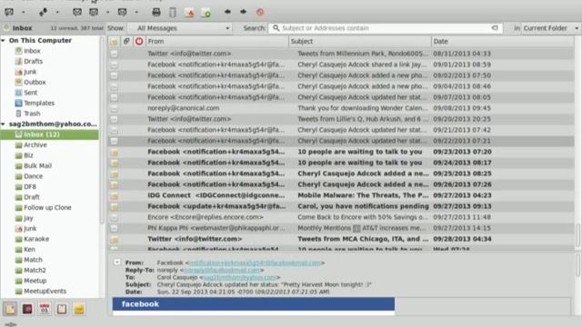Toggle read status of Encore message

[114, 218]
